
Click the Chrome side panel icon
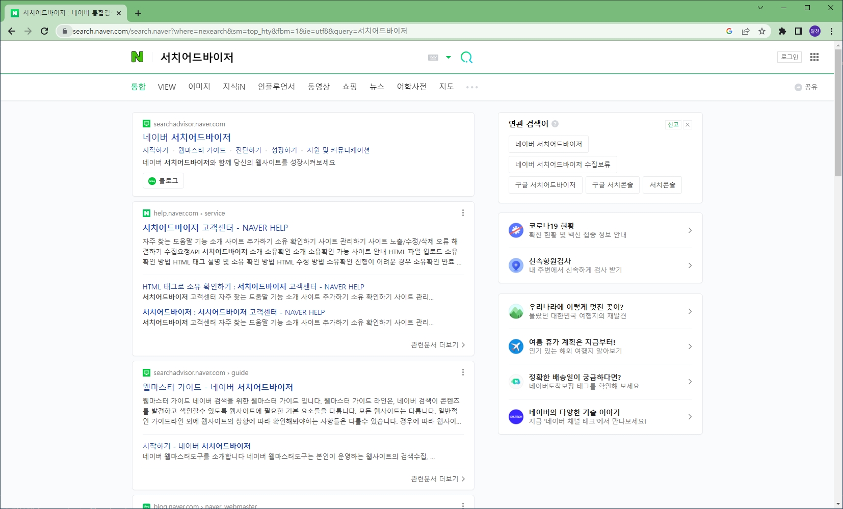[x=799, y=31]
